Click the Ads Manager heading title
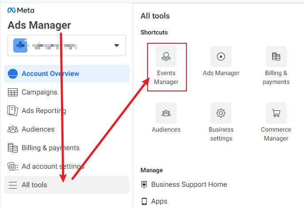Viewport: 304px width, 208px height. [x=39, y=26]
